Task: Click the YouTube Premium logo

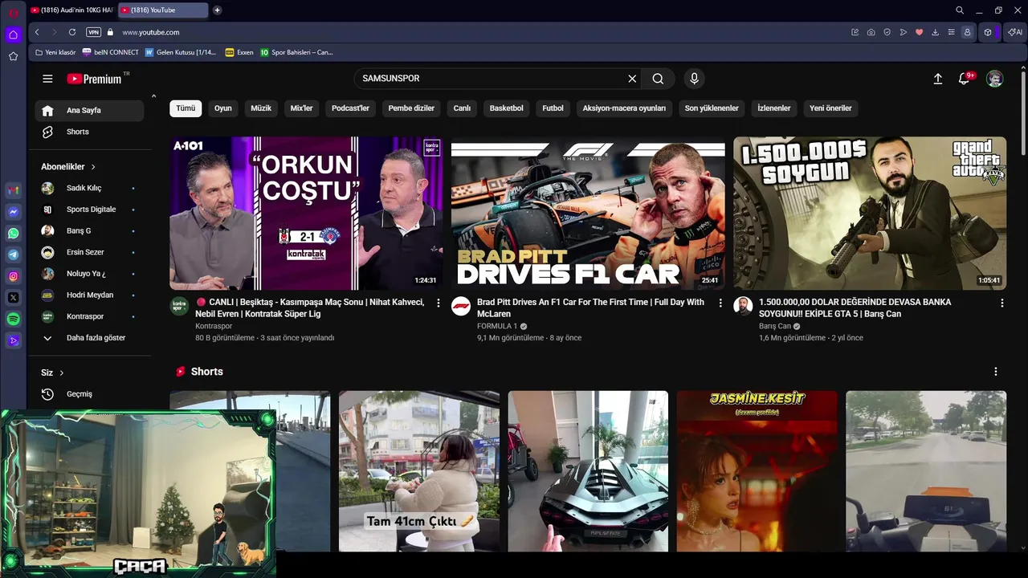Action: [x=94, y=79]
